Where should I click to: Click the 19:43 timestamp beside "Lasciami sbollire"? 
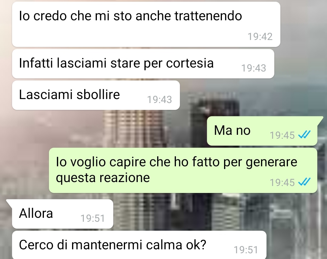click(x=160, y=100)
